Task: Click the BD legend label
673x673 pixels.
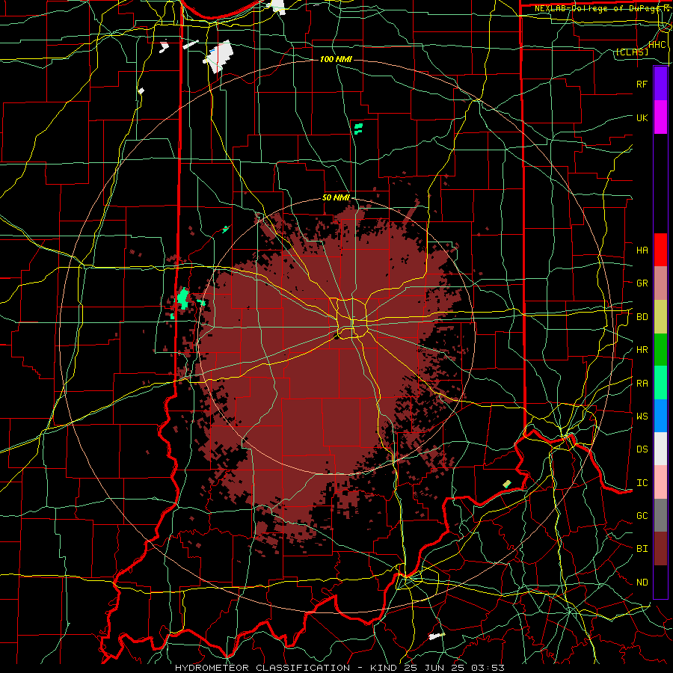Action: click(642, 317)
